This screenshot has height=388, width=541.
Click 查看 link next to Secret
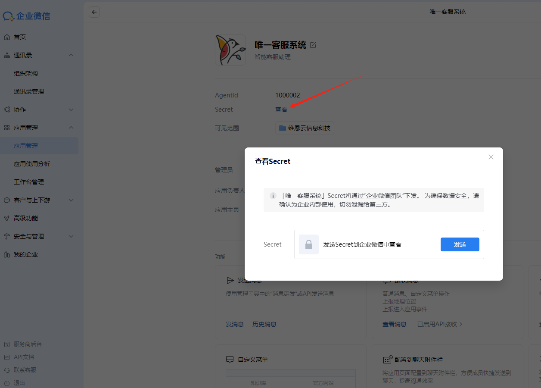click(x=281, y=110)
